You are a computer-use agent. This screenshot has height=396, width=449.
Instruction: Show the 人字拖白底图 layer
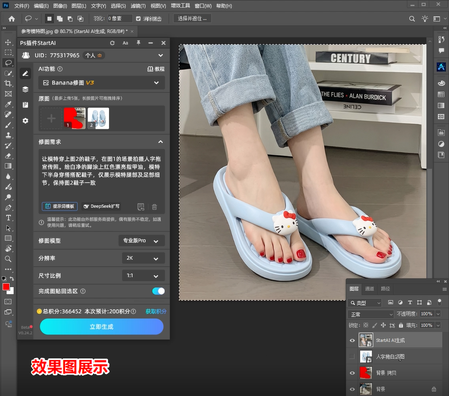[352, 356]
